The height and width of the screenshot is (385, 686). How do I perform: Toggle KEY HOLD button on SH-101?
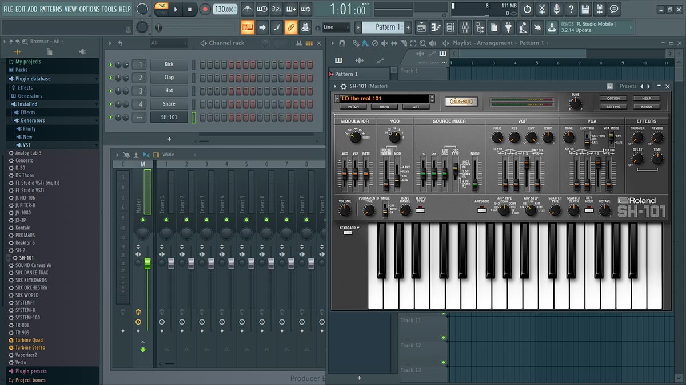pyautogui.click(x=589, y=210)
